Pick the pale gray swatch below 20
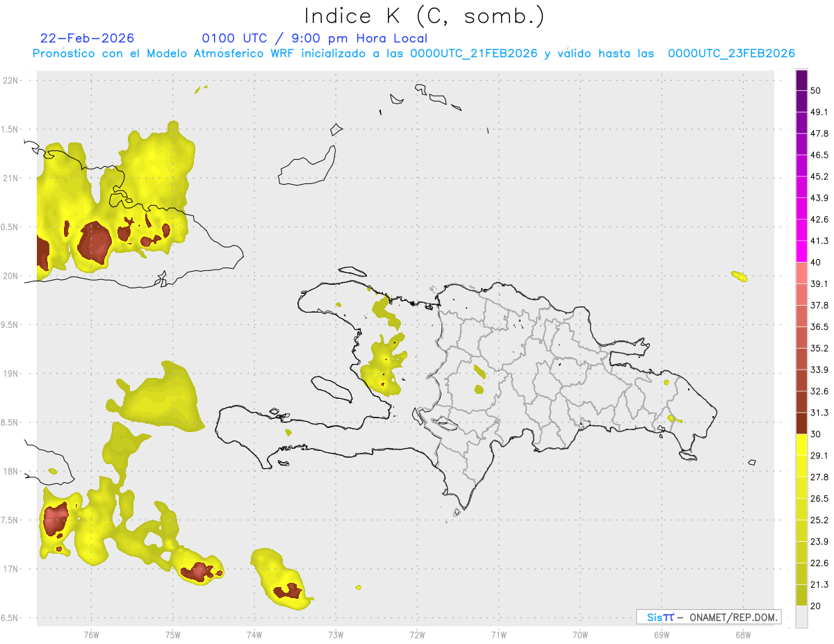834x644 pixels. tap(801, 617)
